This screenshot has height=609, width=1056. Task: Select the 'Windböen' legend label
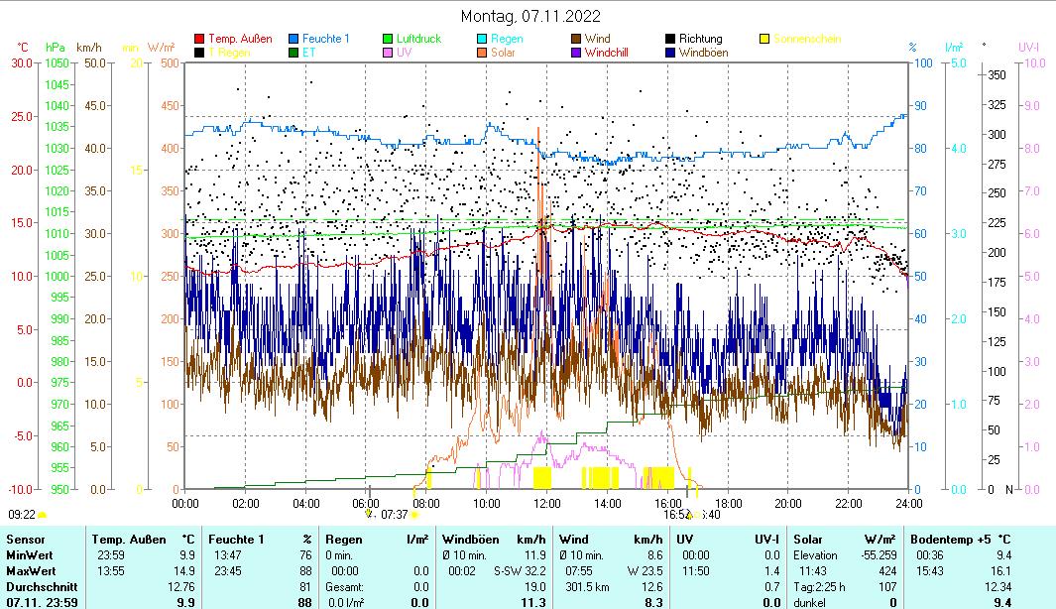(703, 53)
